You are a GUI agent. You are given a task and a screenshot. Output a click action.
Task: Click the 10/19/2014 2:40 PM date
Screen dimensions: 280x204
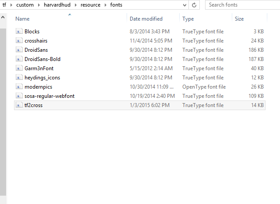[152, 96]
